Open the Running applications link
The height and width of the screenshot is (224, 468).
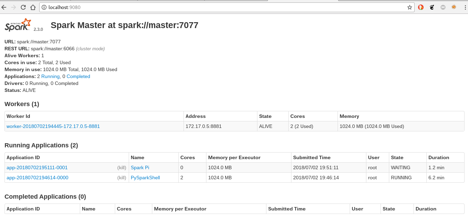(x=50, y=76)
